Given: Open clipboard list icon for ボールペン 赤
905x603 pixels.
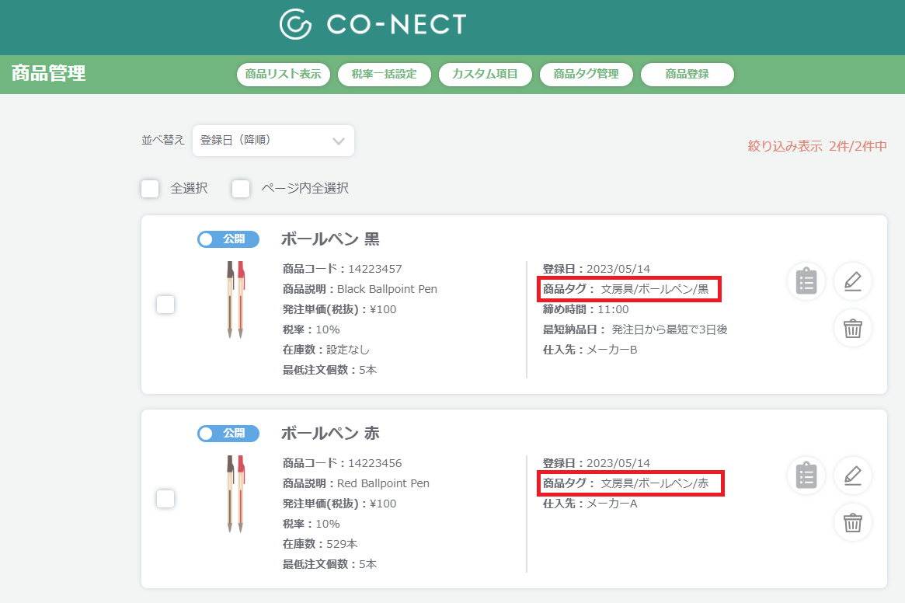Looking at the screenshot, I should [806, 476].
